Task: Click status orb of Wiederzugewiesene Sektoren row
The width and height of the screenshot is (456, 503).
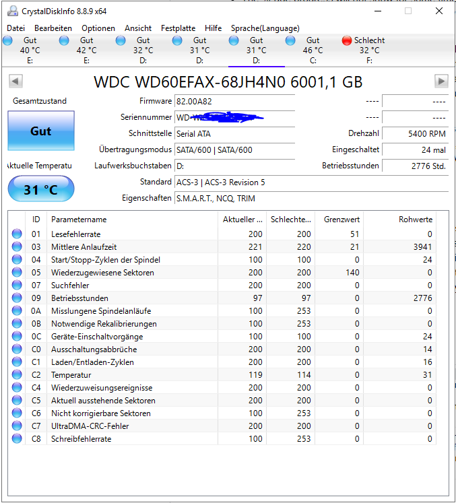Action: pos(17,272)
